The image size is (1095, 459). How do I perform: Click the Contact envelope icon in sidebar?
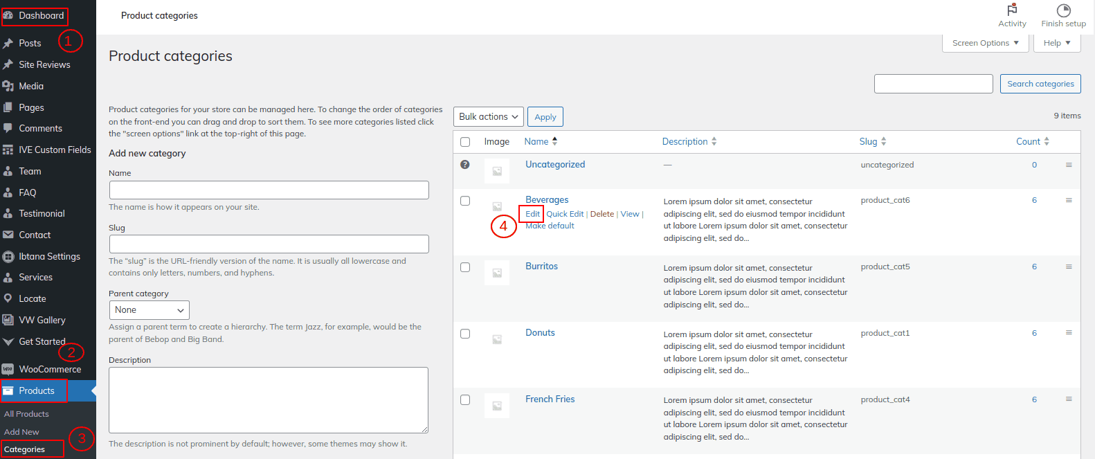coord(8,235)
